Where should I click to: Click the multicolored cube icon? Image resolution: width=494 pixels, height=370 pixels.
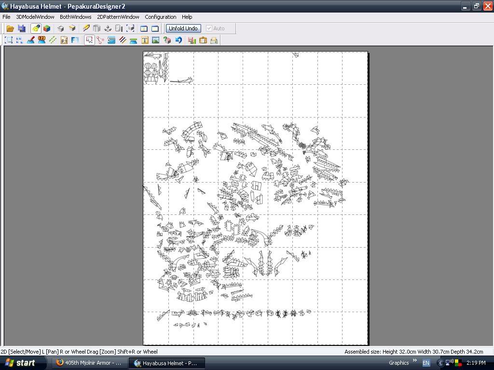pos(47,28)
